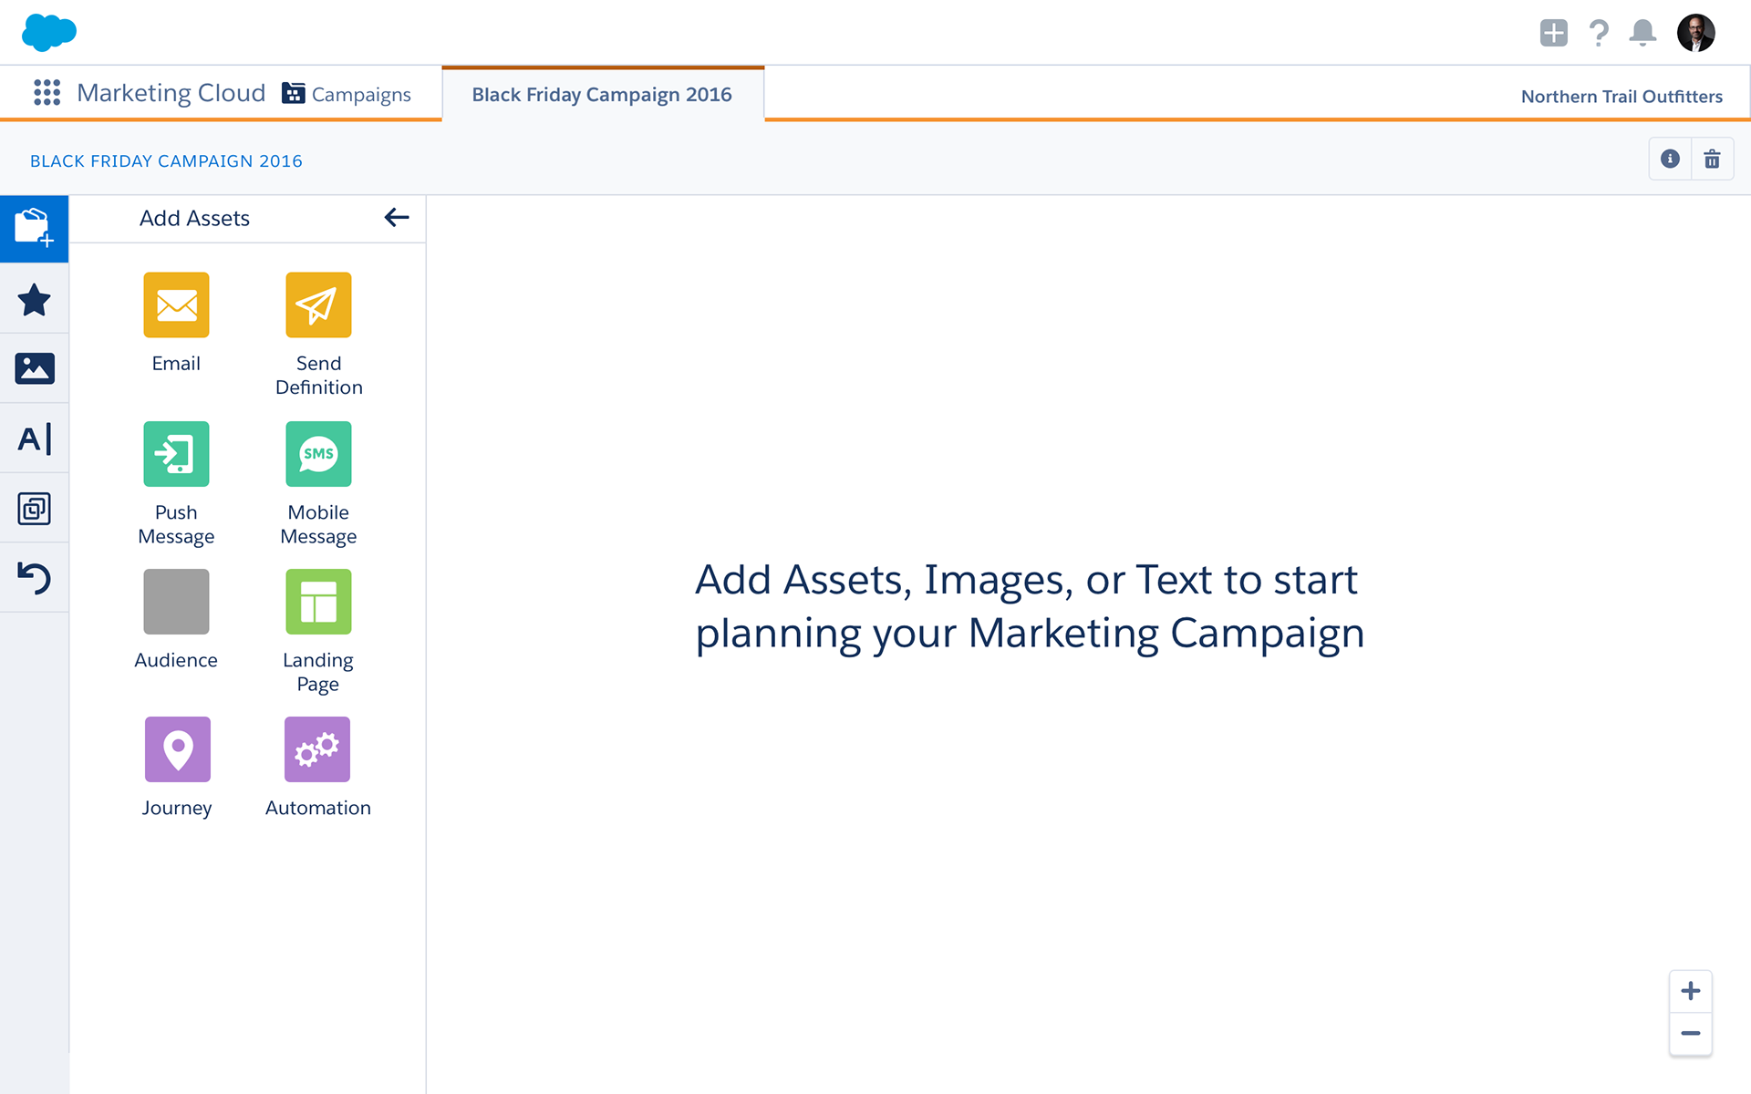Zoom out the canvas with minus

pyautogui.click(x=1691, y=1034)
